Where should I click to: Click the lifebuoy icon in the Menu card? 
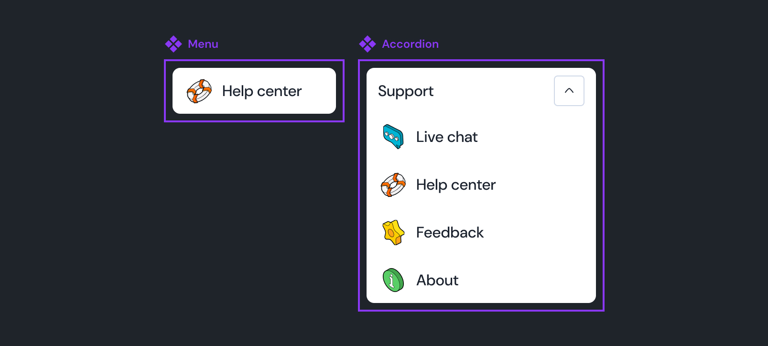(199, 91)
